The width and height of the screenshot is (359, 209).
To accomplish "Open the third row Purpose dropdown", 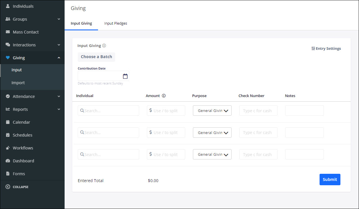I will pyautogui.click(x=212, y=155).
